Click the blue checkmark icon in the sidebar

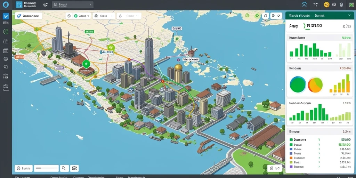pyautogui.click(x=6, y=16)
